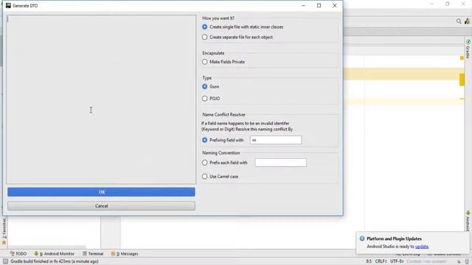The width and height of the screenshot is (472, 265).
Task: Click the 8:5 cursor position indicator
Action: (x=369, y=261)
